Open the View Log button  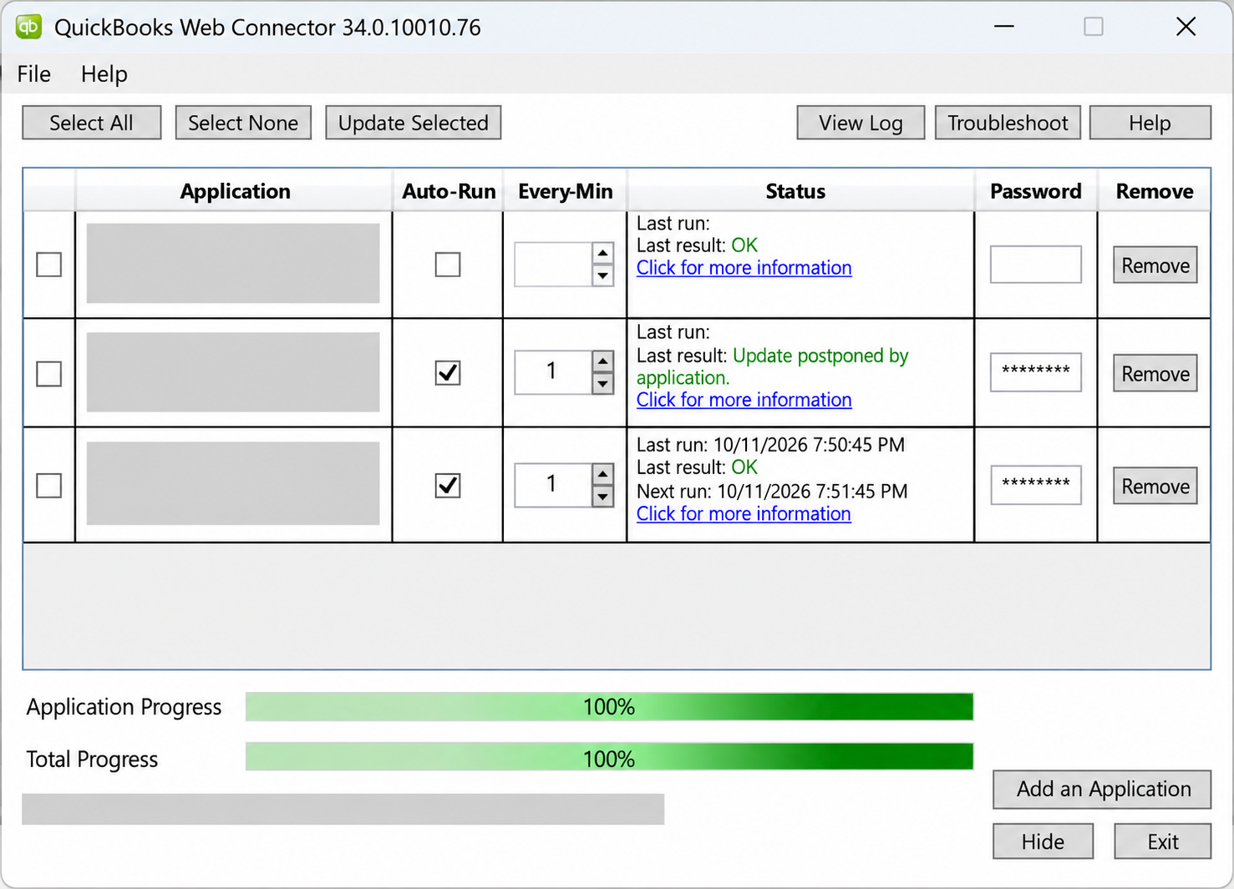tap(861, 123)
